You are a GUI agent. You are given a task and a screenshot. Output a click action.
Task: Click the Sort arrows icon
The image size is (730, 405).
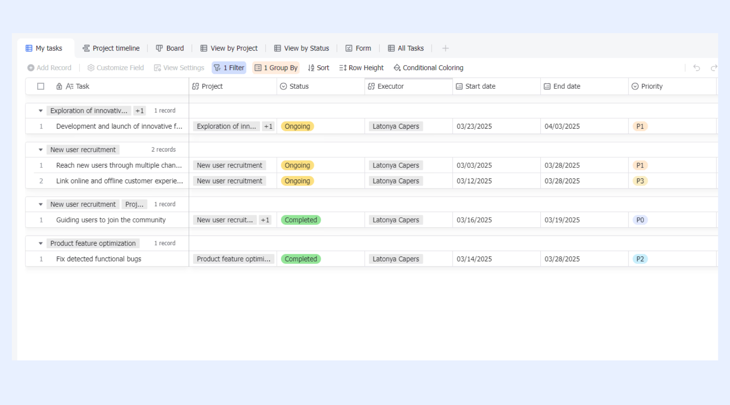click(x=311, y=68)
